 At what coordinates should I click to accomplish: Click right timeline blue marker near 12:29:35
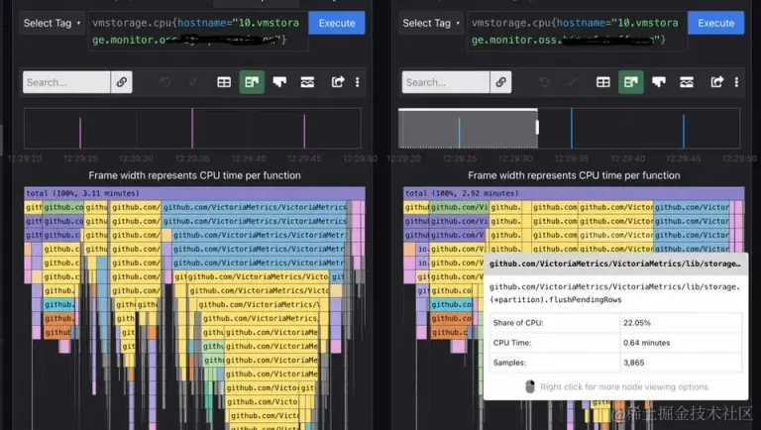[571, 128]
